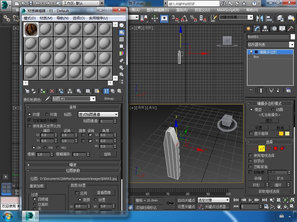Screen dimensions: 297x222
Task: Toggle the 3D Snaps tool
Action: point(175,18)
